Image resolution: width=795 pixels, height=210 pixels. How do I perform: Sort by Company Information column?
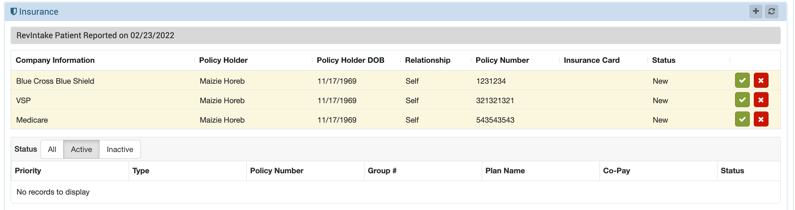pos(55,60)
